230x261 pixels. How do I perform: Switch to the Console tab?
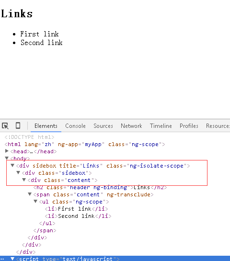[75, 126]
